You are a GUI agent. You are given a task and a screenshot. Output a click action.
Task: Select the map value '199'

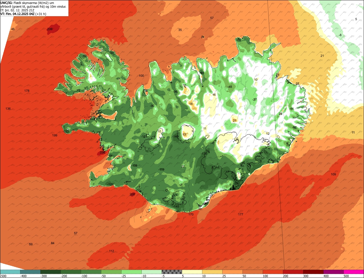pyautogui.click(x=55, y=135)
